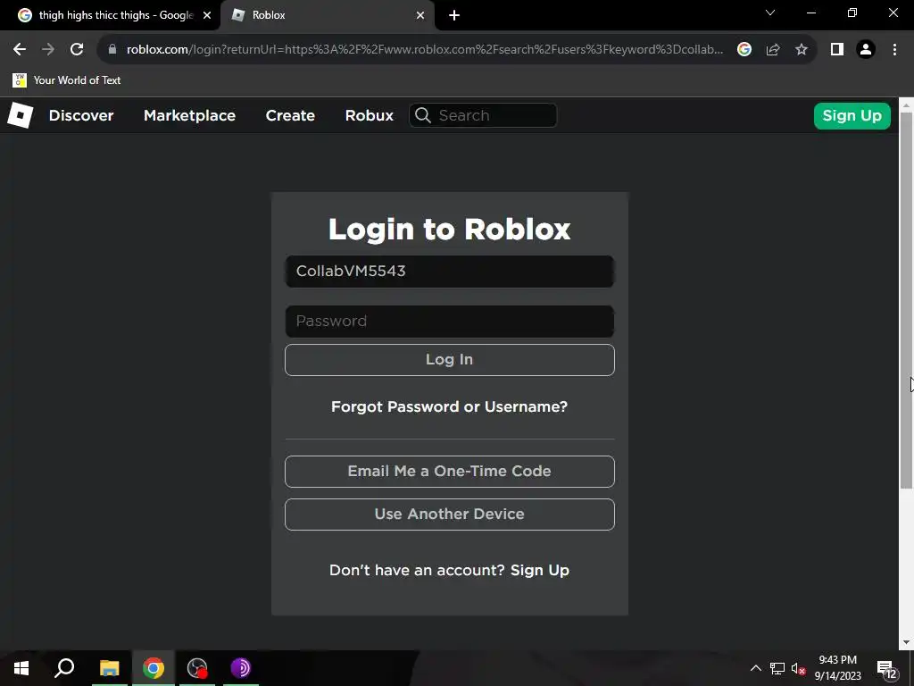Click the page vertical scrollbar thumb
Viewport: 914px width, 686px height.
pos(906,300)
